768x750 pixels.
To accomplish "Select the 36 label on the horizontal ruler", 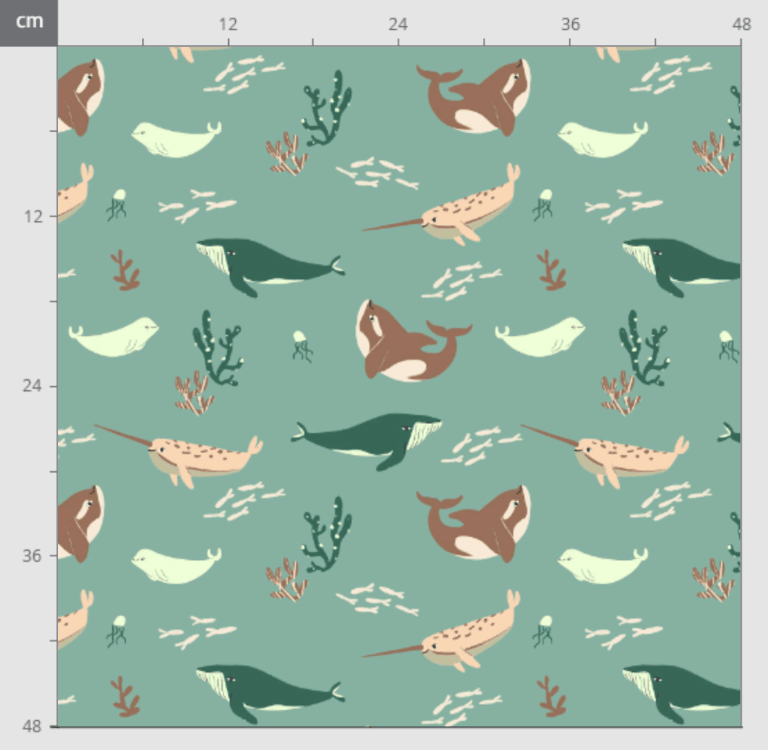I will (569, 25).
